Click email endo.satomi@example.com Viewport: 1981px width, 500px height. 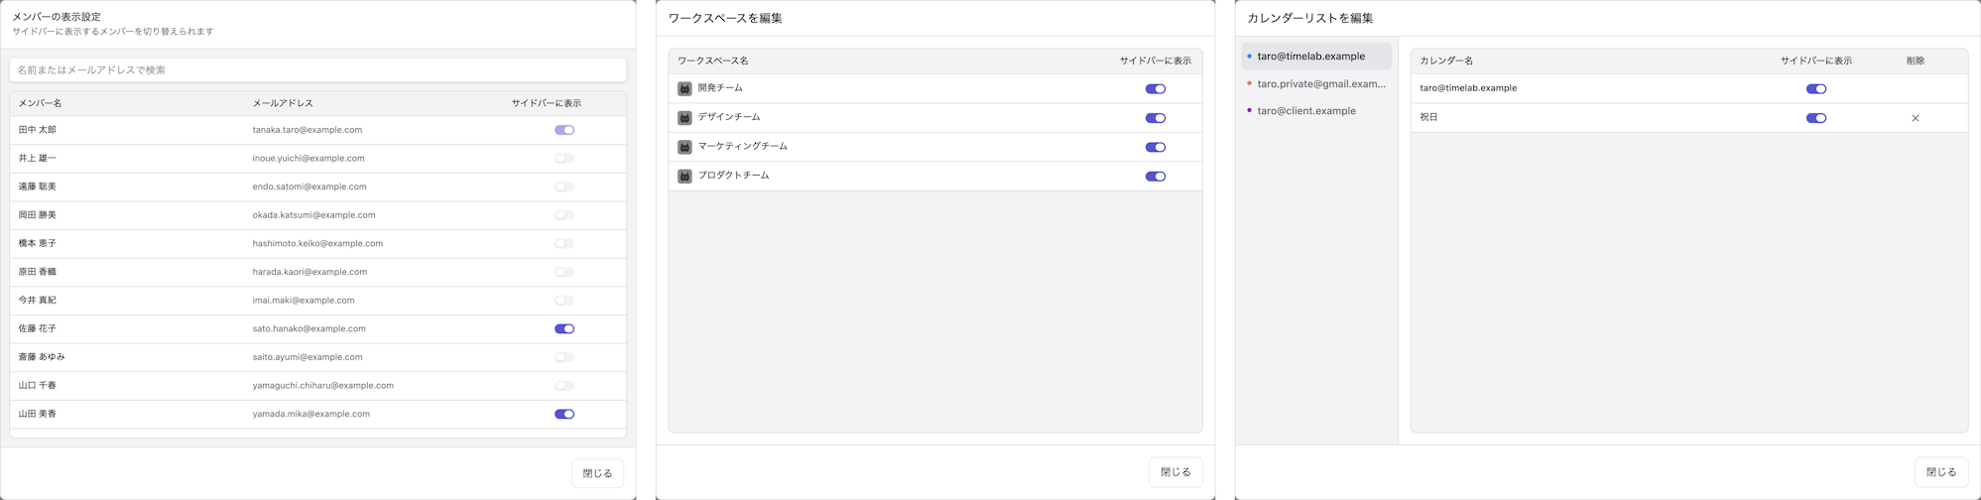point(310,187)
